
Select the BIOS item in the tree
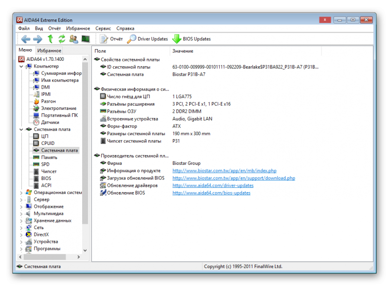[x=46, y=179]
